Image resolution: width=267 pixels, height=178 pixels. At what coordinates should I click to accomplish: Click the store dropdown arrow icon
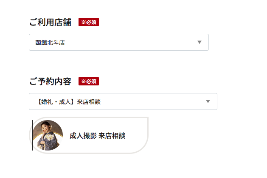tap(200, 42)
